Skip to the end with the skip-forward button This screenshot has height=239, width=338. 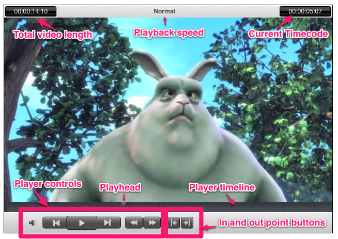[x=109, y=222]
